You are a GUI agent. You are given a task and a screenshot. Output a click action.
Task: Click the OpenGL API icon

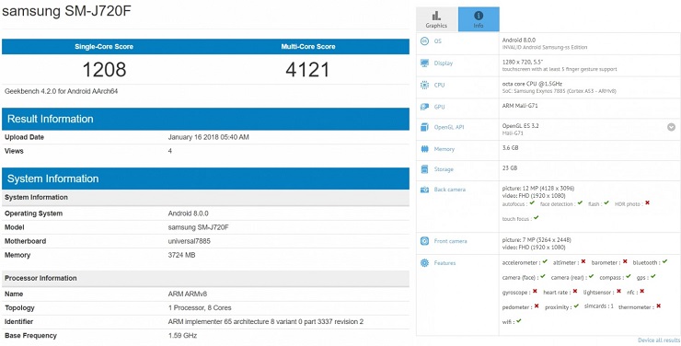(x=425, y=127)
